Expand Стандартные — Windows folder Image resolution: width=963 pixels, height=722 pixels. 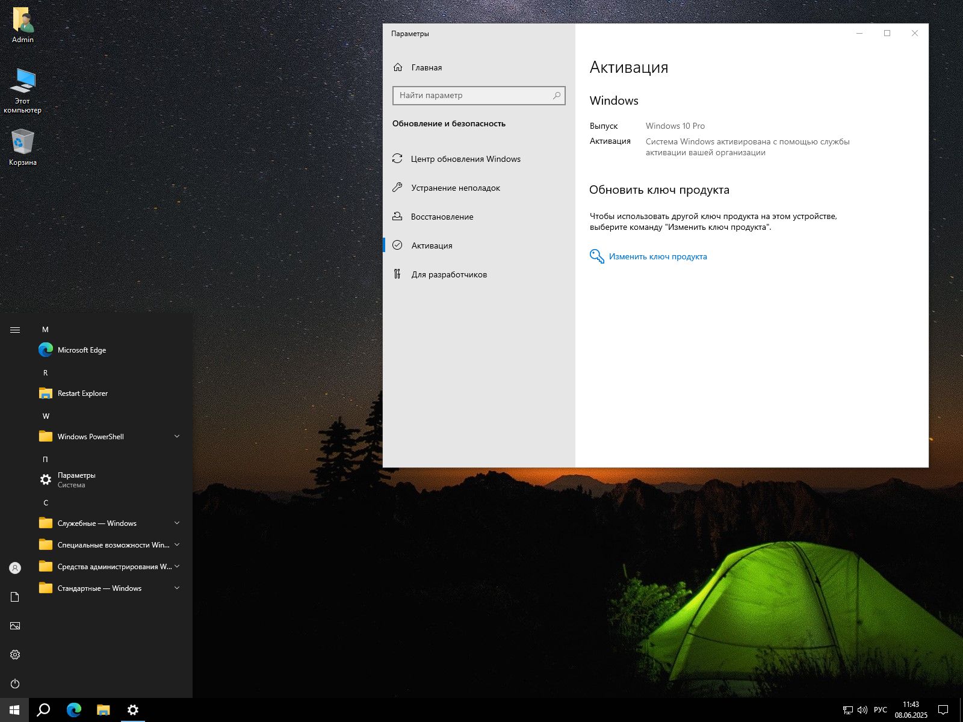pos(111,588)
